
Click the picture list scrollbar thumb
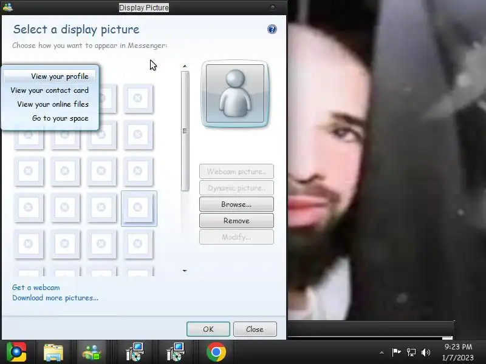click(x=185, y=131)
